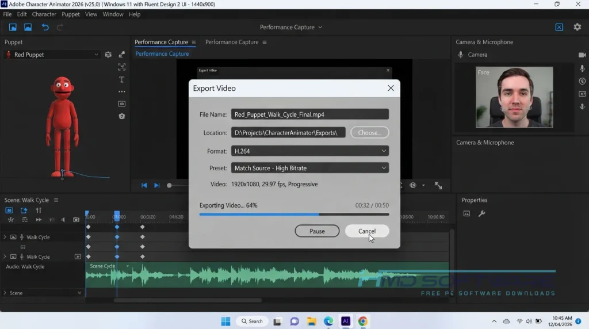Click the settings gear in top right
The height and width of the screenshot is (329, 589).
pyautogui.click(x=577, y=27)
